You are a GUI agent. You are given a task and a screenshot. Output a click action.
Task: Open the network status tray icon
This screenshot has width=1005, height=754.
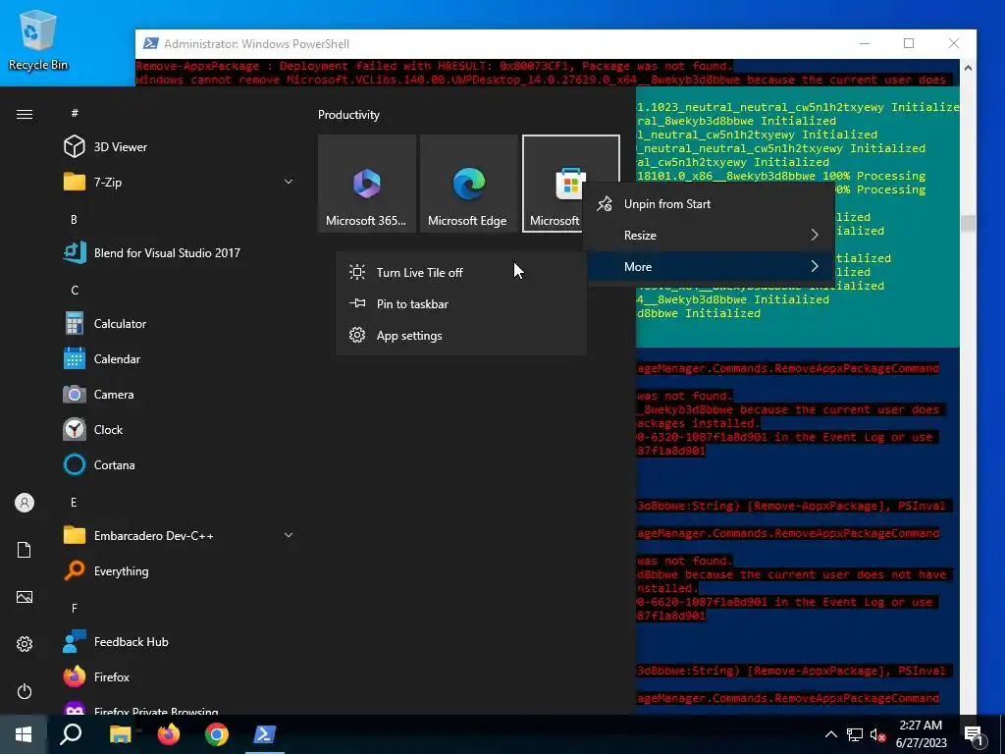point(855,734)
